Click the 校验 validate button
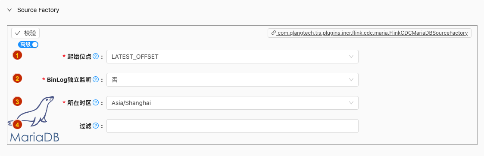 [25, 33]
